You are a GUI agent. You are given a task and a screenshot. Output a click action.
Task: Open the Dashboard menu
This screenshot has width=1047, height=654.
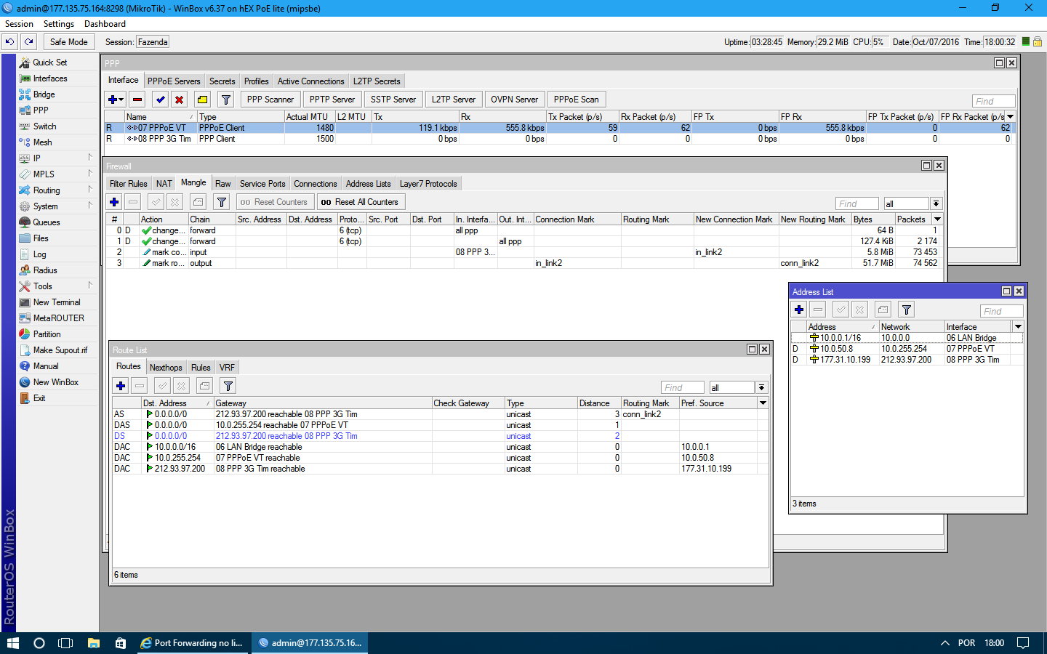(105, 24)
